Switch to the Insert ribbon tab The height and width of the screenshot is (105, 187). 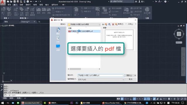(15, 5)
